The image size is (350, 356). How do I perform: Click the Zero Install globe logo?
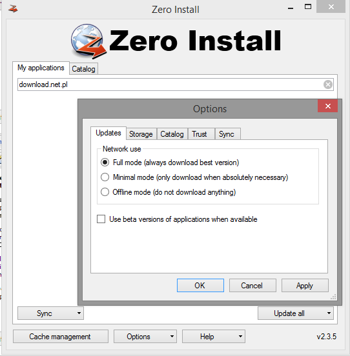click(x=88, y=41)
